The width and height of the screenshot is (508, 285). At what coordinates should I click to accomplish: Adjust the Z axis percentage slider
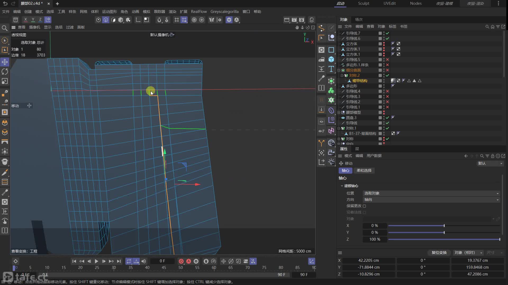(444, 239)
